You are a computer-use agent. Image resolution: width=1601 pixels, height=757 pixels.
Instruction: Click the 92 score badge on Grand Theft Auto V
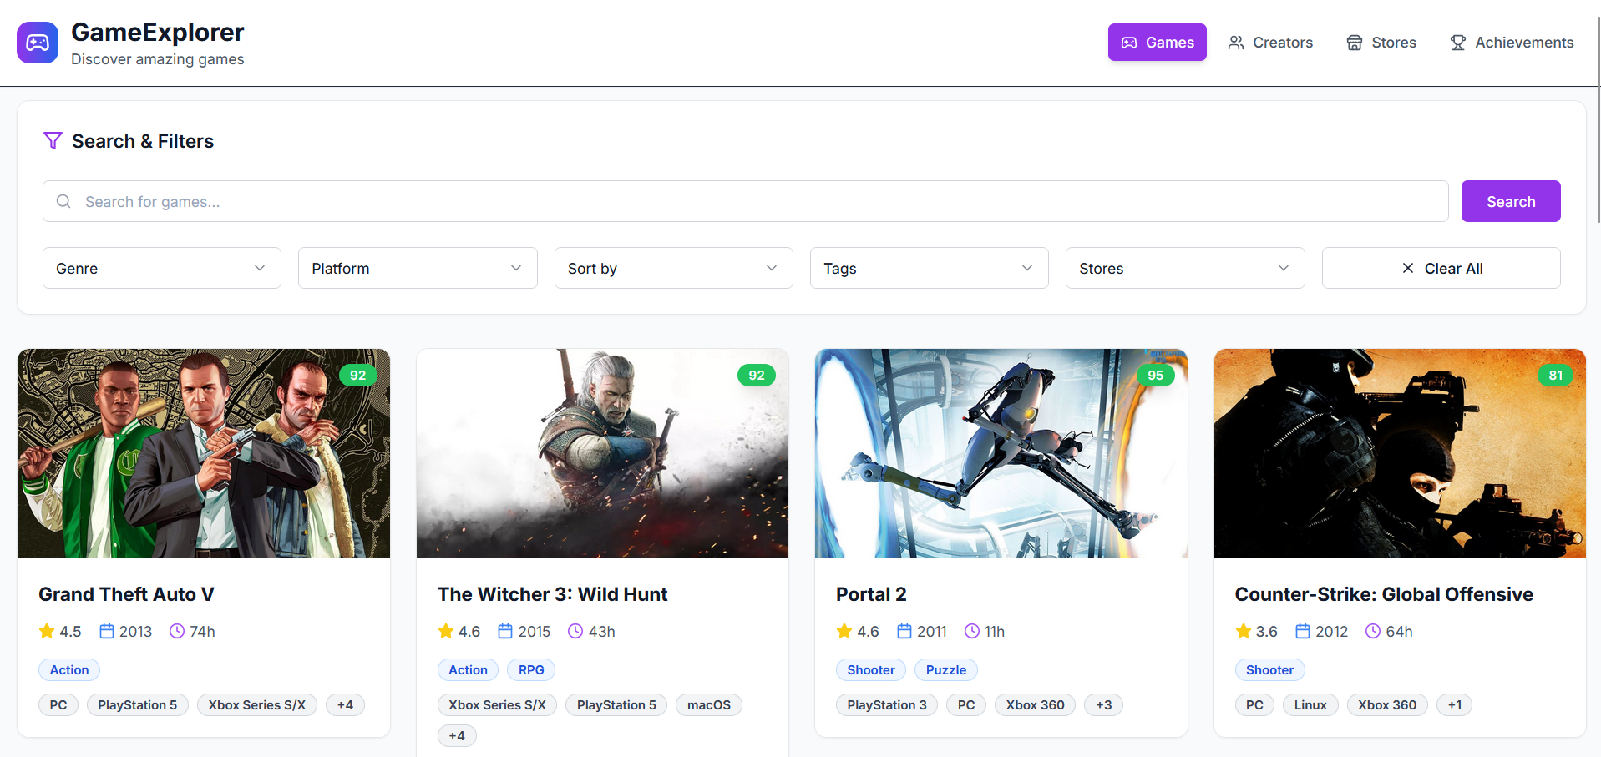[358, 376]
